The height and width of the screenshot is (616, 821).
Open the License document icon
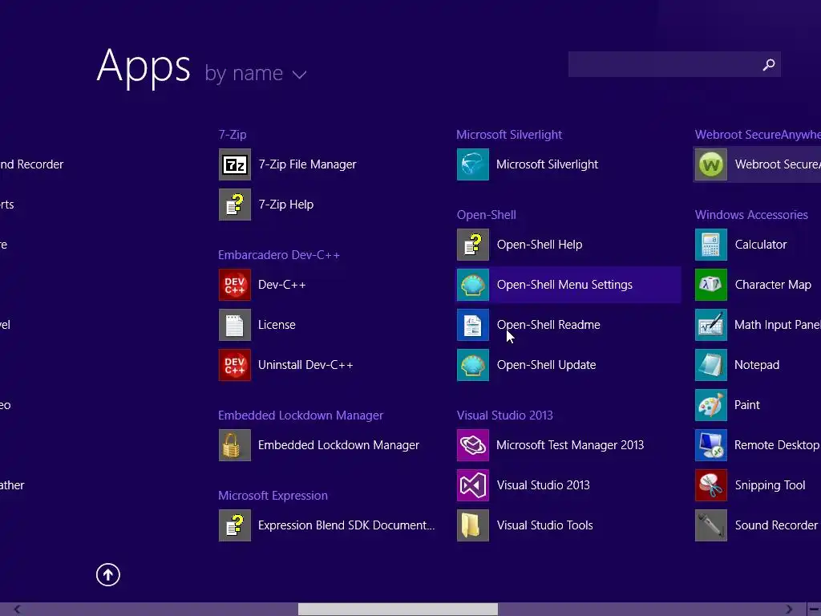click(x=235, y=325)
